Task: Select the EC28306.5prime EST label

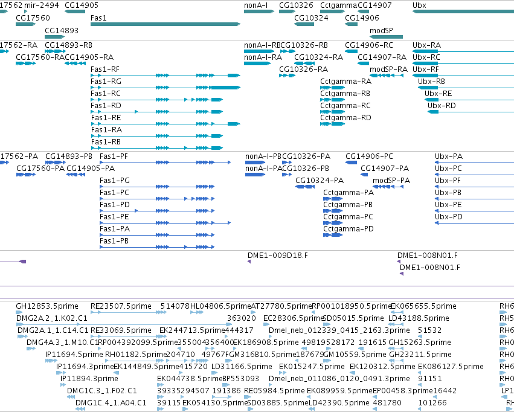Action: [294, 318]
